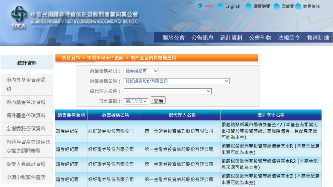The height and width of the screenshot is (187, 333).
Task: Open the 公告訊息 menu
Action: pos(202,38)
